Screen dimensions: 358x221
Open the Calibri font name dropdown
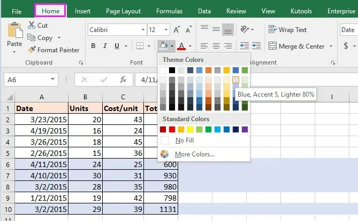pos(143,30)
